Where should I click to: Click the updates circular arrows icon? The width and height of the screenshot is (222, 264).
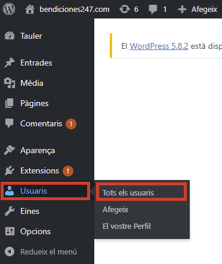click(124, 9)
